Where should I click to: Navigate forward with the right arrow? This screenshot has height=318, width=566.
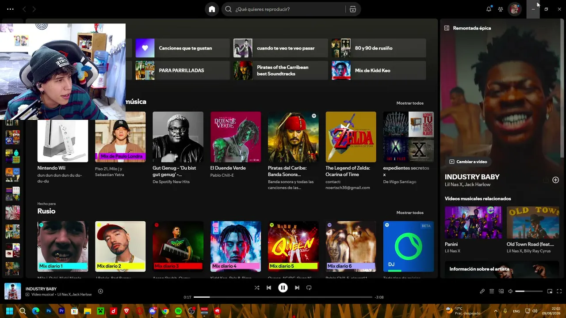[x=34, y=9]
